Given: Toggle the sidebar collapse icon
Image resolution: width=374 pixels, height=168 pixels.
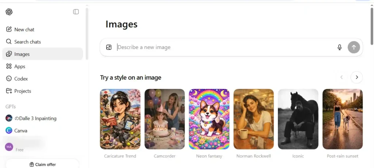Looking at the screenshot, I should [x=76, y=12].
